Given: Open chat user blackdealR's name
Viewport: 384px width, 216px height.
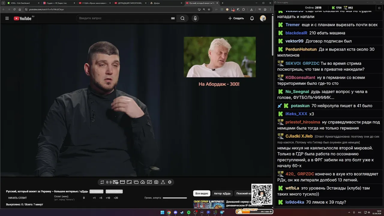Looking at the screenshot, I should [296, 33].
